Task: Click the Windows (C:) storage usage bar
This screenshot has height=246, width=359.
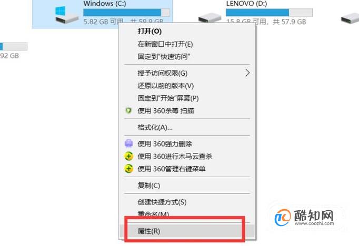Action: 127,12
